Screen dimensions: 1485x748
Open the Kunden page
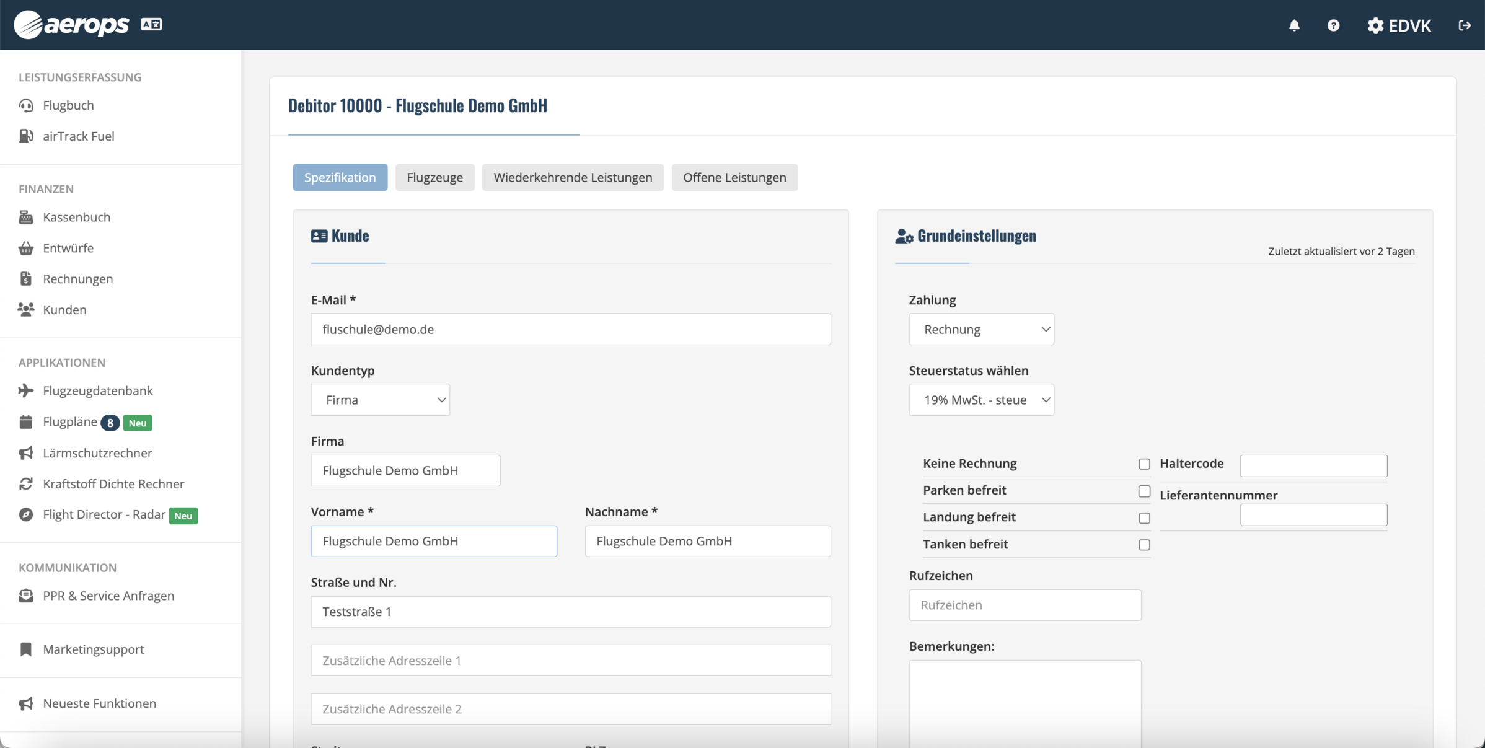[x=64, y=309]
